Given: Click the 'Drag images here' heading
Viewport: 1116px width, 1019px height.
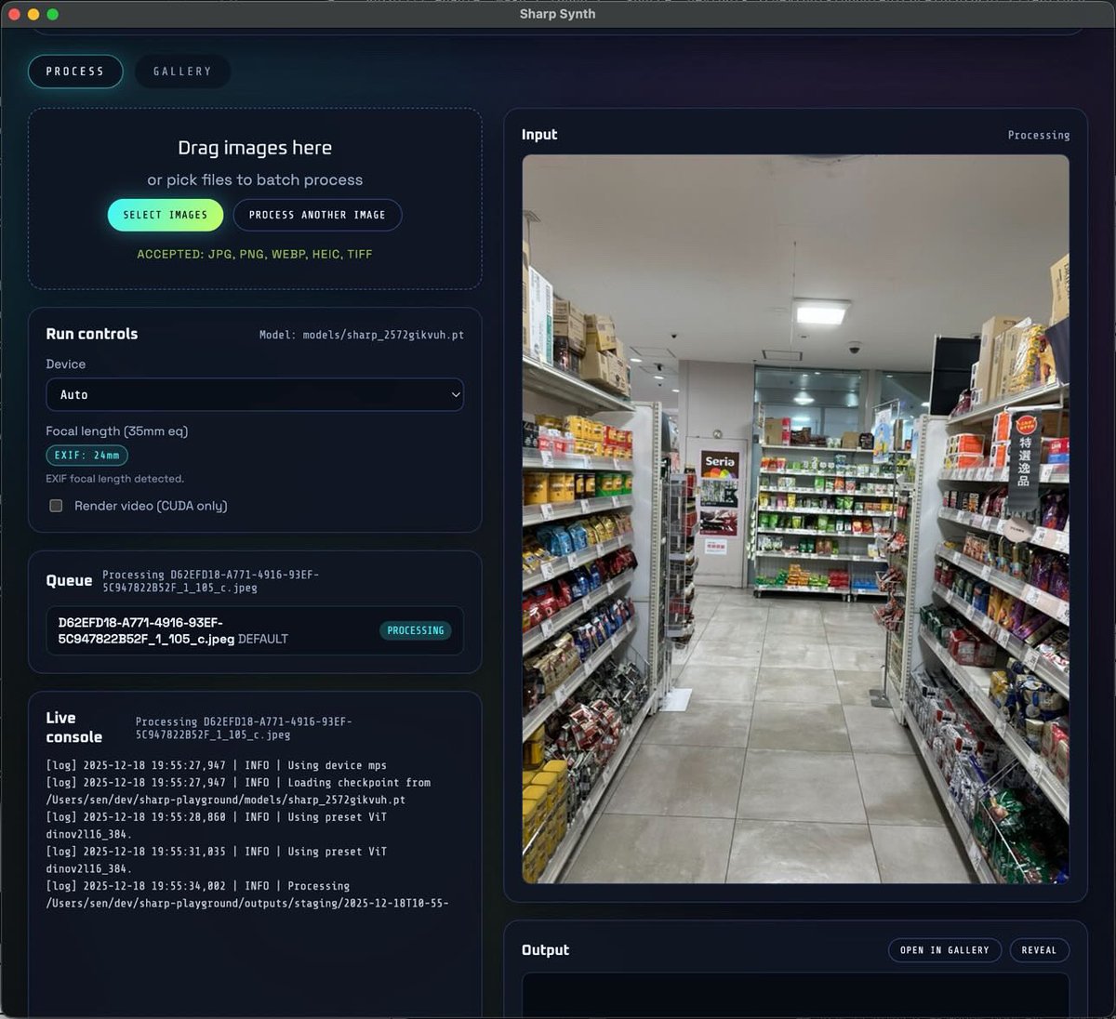Looking at the screenshot, I should point(255,148).
